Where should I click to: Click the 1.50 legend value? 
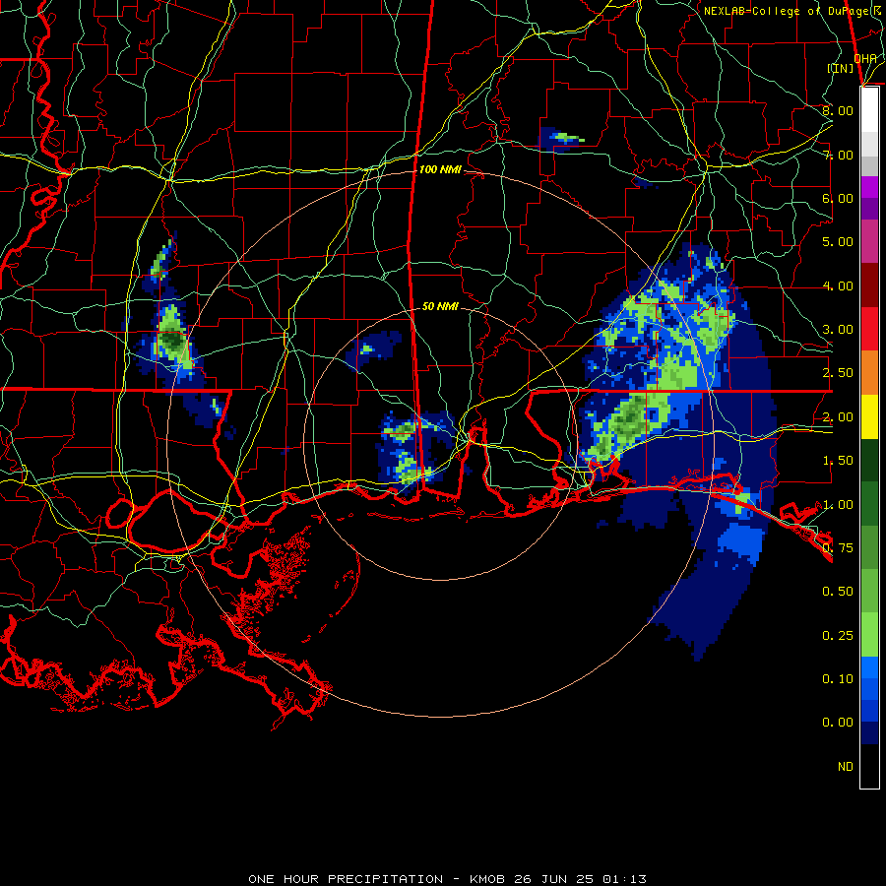coord(838,461)
